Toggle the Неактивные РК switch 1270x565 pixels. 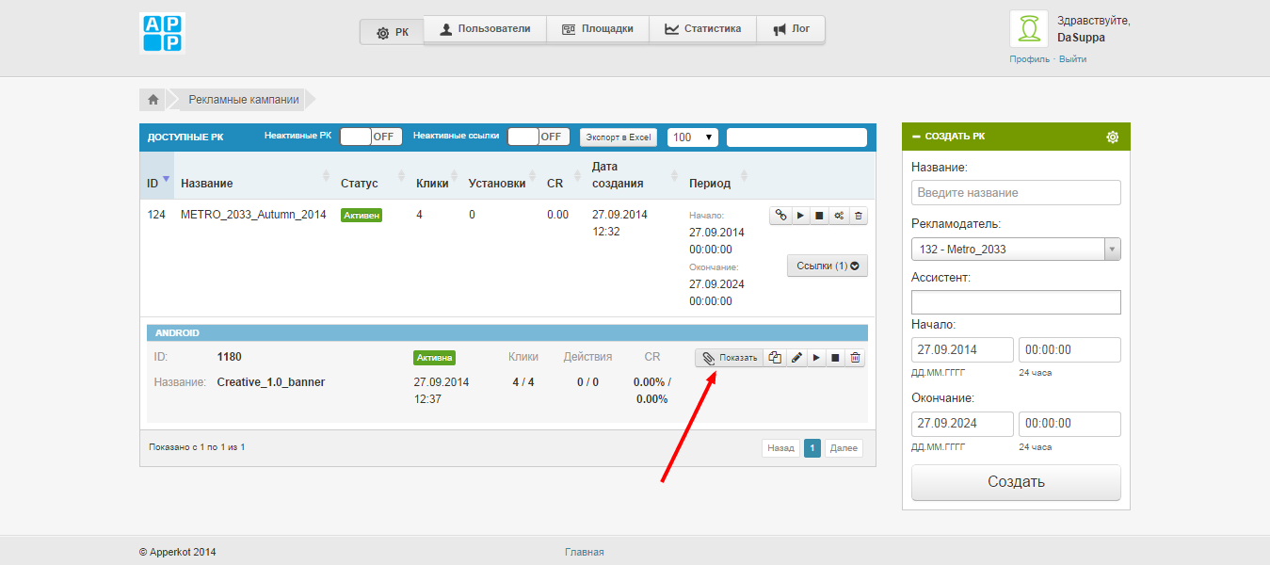coord(368,137)
